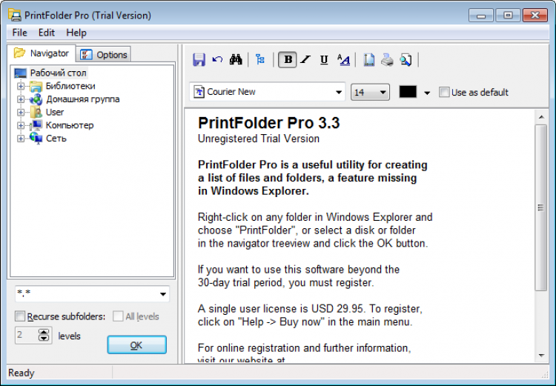Minimize the PrintFolder Pro window

[481, 16]
